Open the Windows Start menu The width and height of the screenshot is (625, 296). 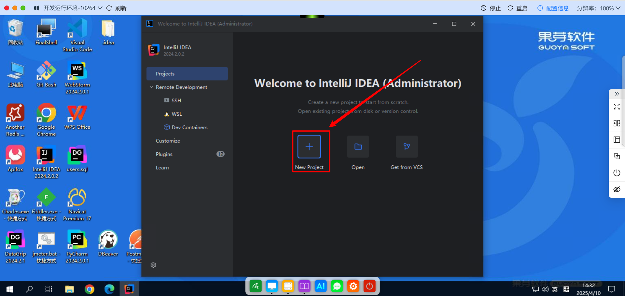(9, 289)
